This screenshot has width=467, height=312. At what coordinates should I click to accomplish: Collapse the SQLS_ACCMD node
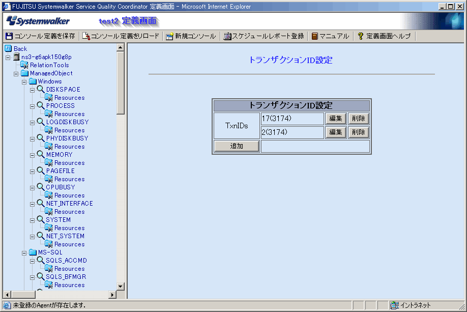(x=32, y=261)
